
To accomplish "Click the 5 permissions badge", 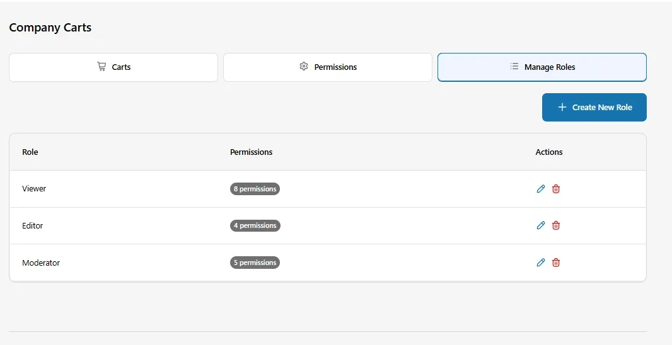I will click(255, 263).
